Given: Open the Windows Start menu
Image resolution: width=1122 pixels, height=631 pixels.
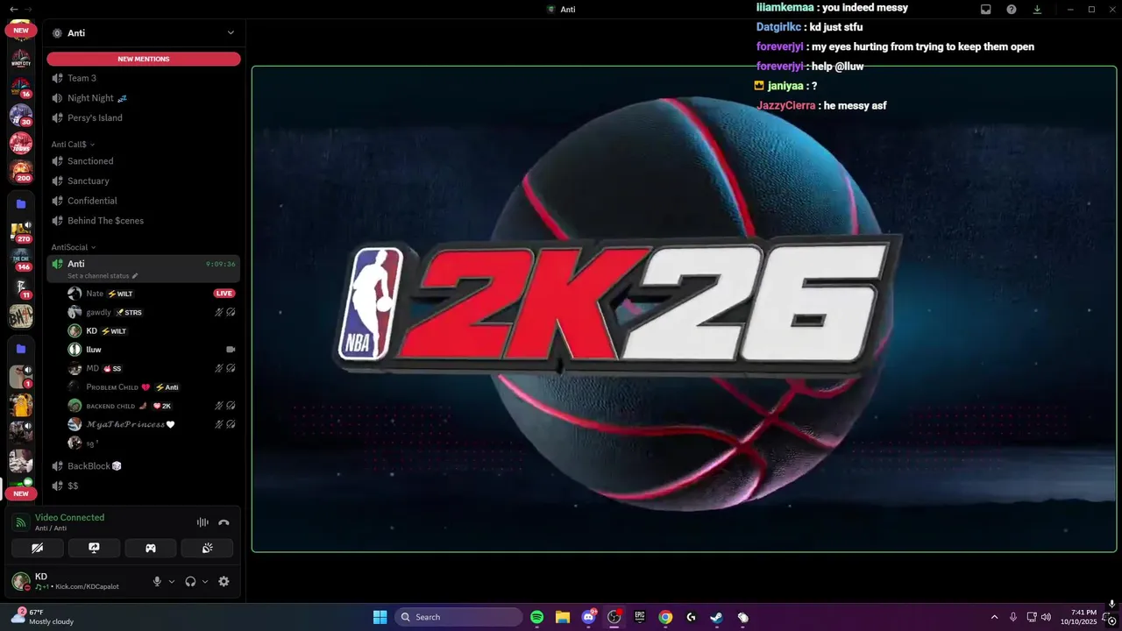Looking at the screenshot, I should point(380,617).
